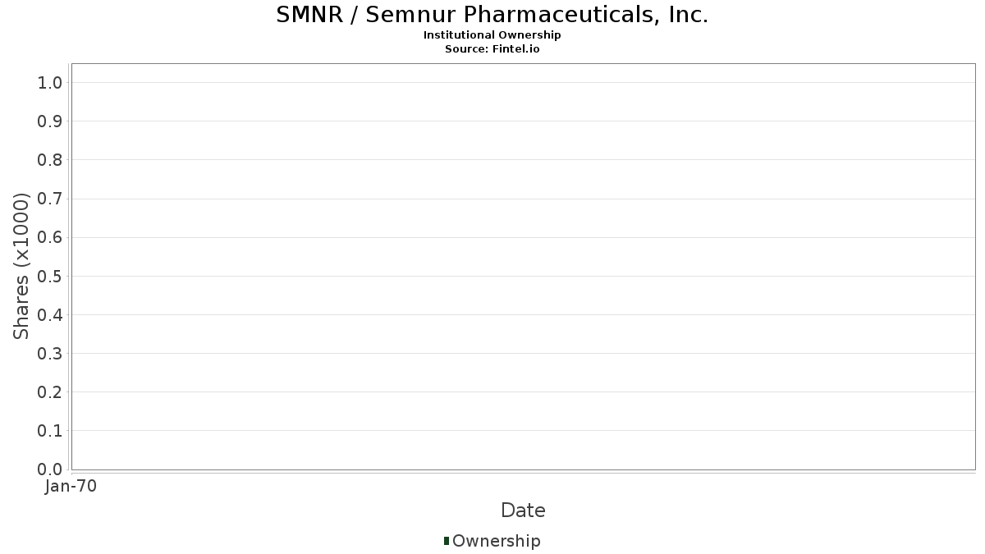Click the 0.3 y-axis tick label
985x554 pixels.
coord(50,353)
